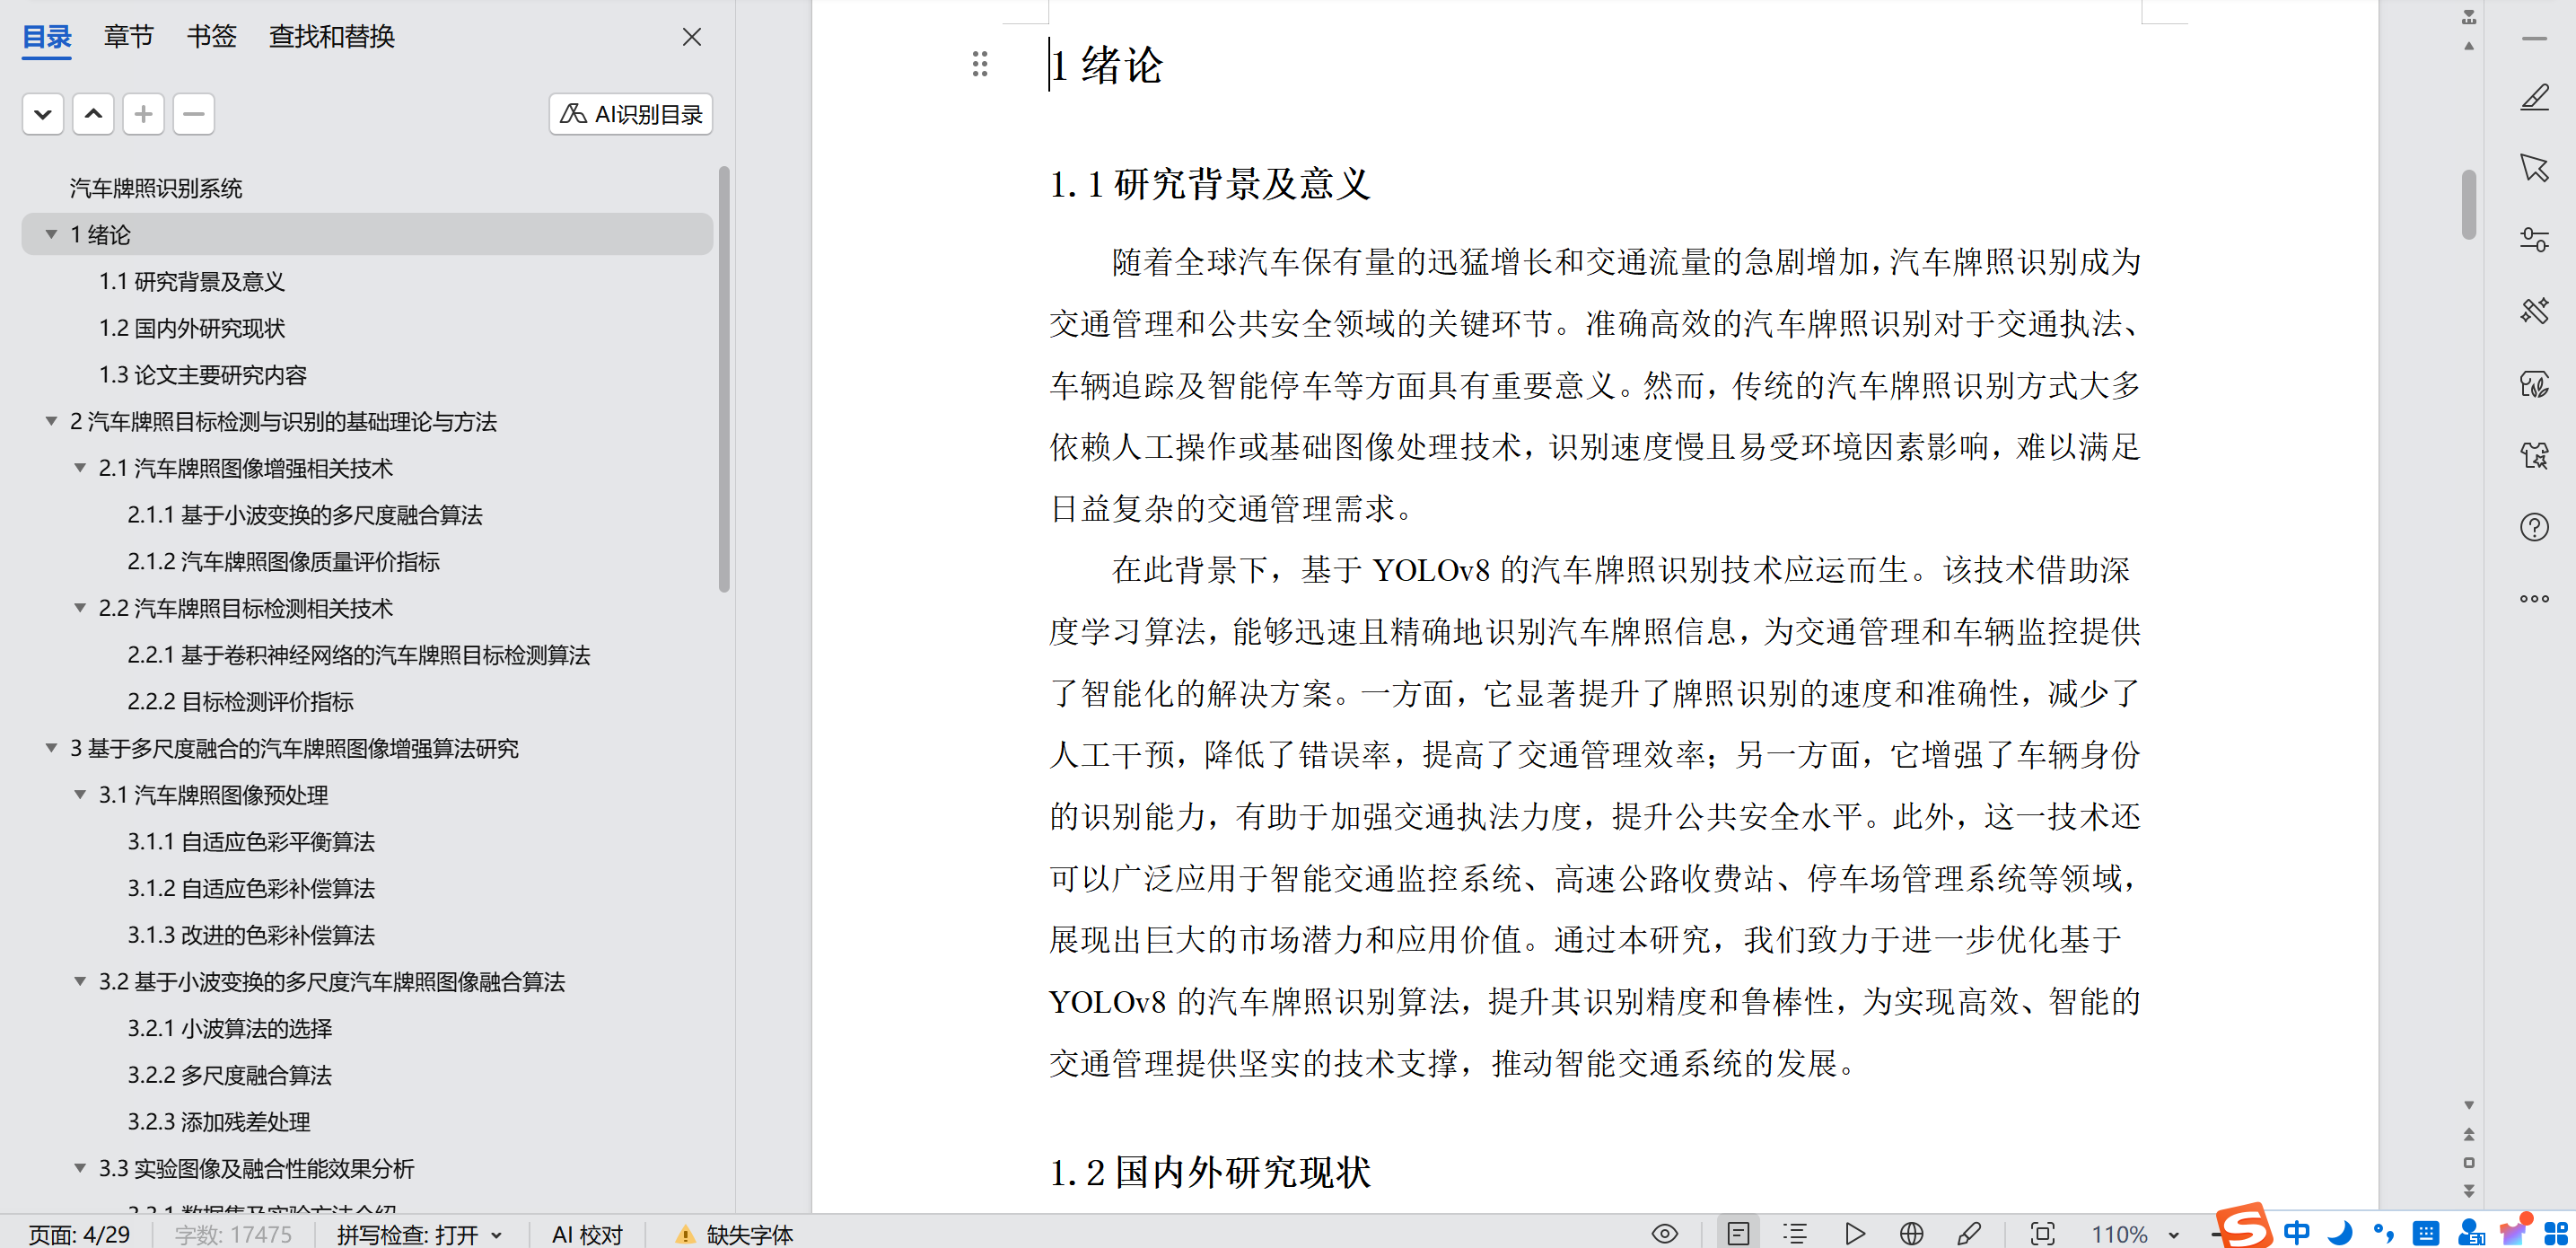Screen dimensions: 2576x1248
Task: Collapse the 1 绪论 tree node
Action: pyautogui.click(x=51, y=234)
